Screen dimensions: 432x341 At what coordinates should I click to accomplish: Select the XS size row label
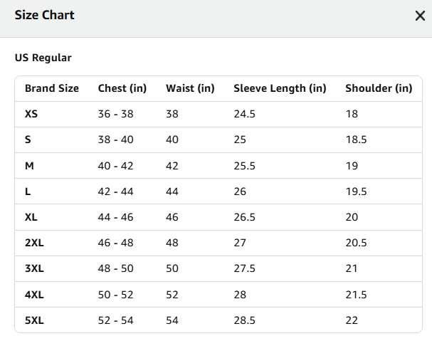[x=31, y=114]
